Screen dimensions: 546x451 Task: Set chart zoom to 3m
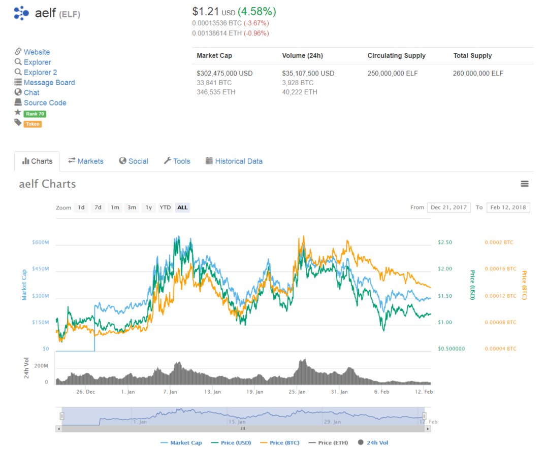[x=132, y=207]
